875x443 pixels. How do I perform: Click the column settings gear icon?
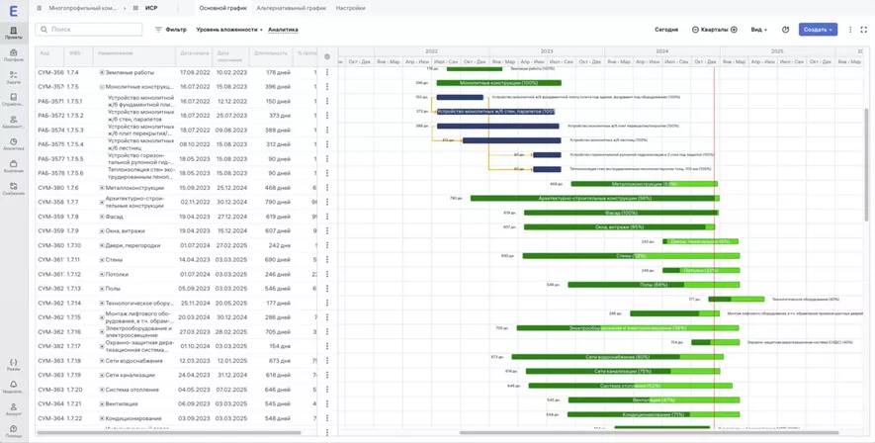[327, 56]
